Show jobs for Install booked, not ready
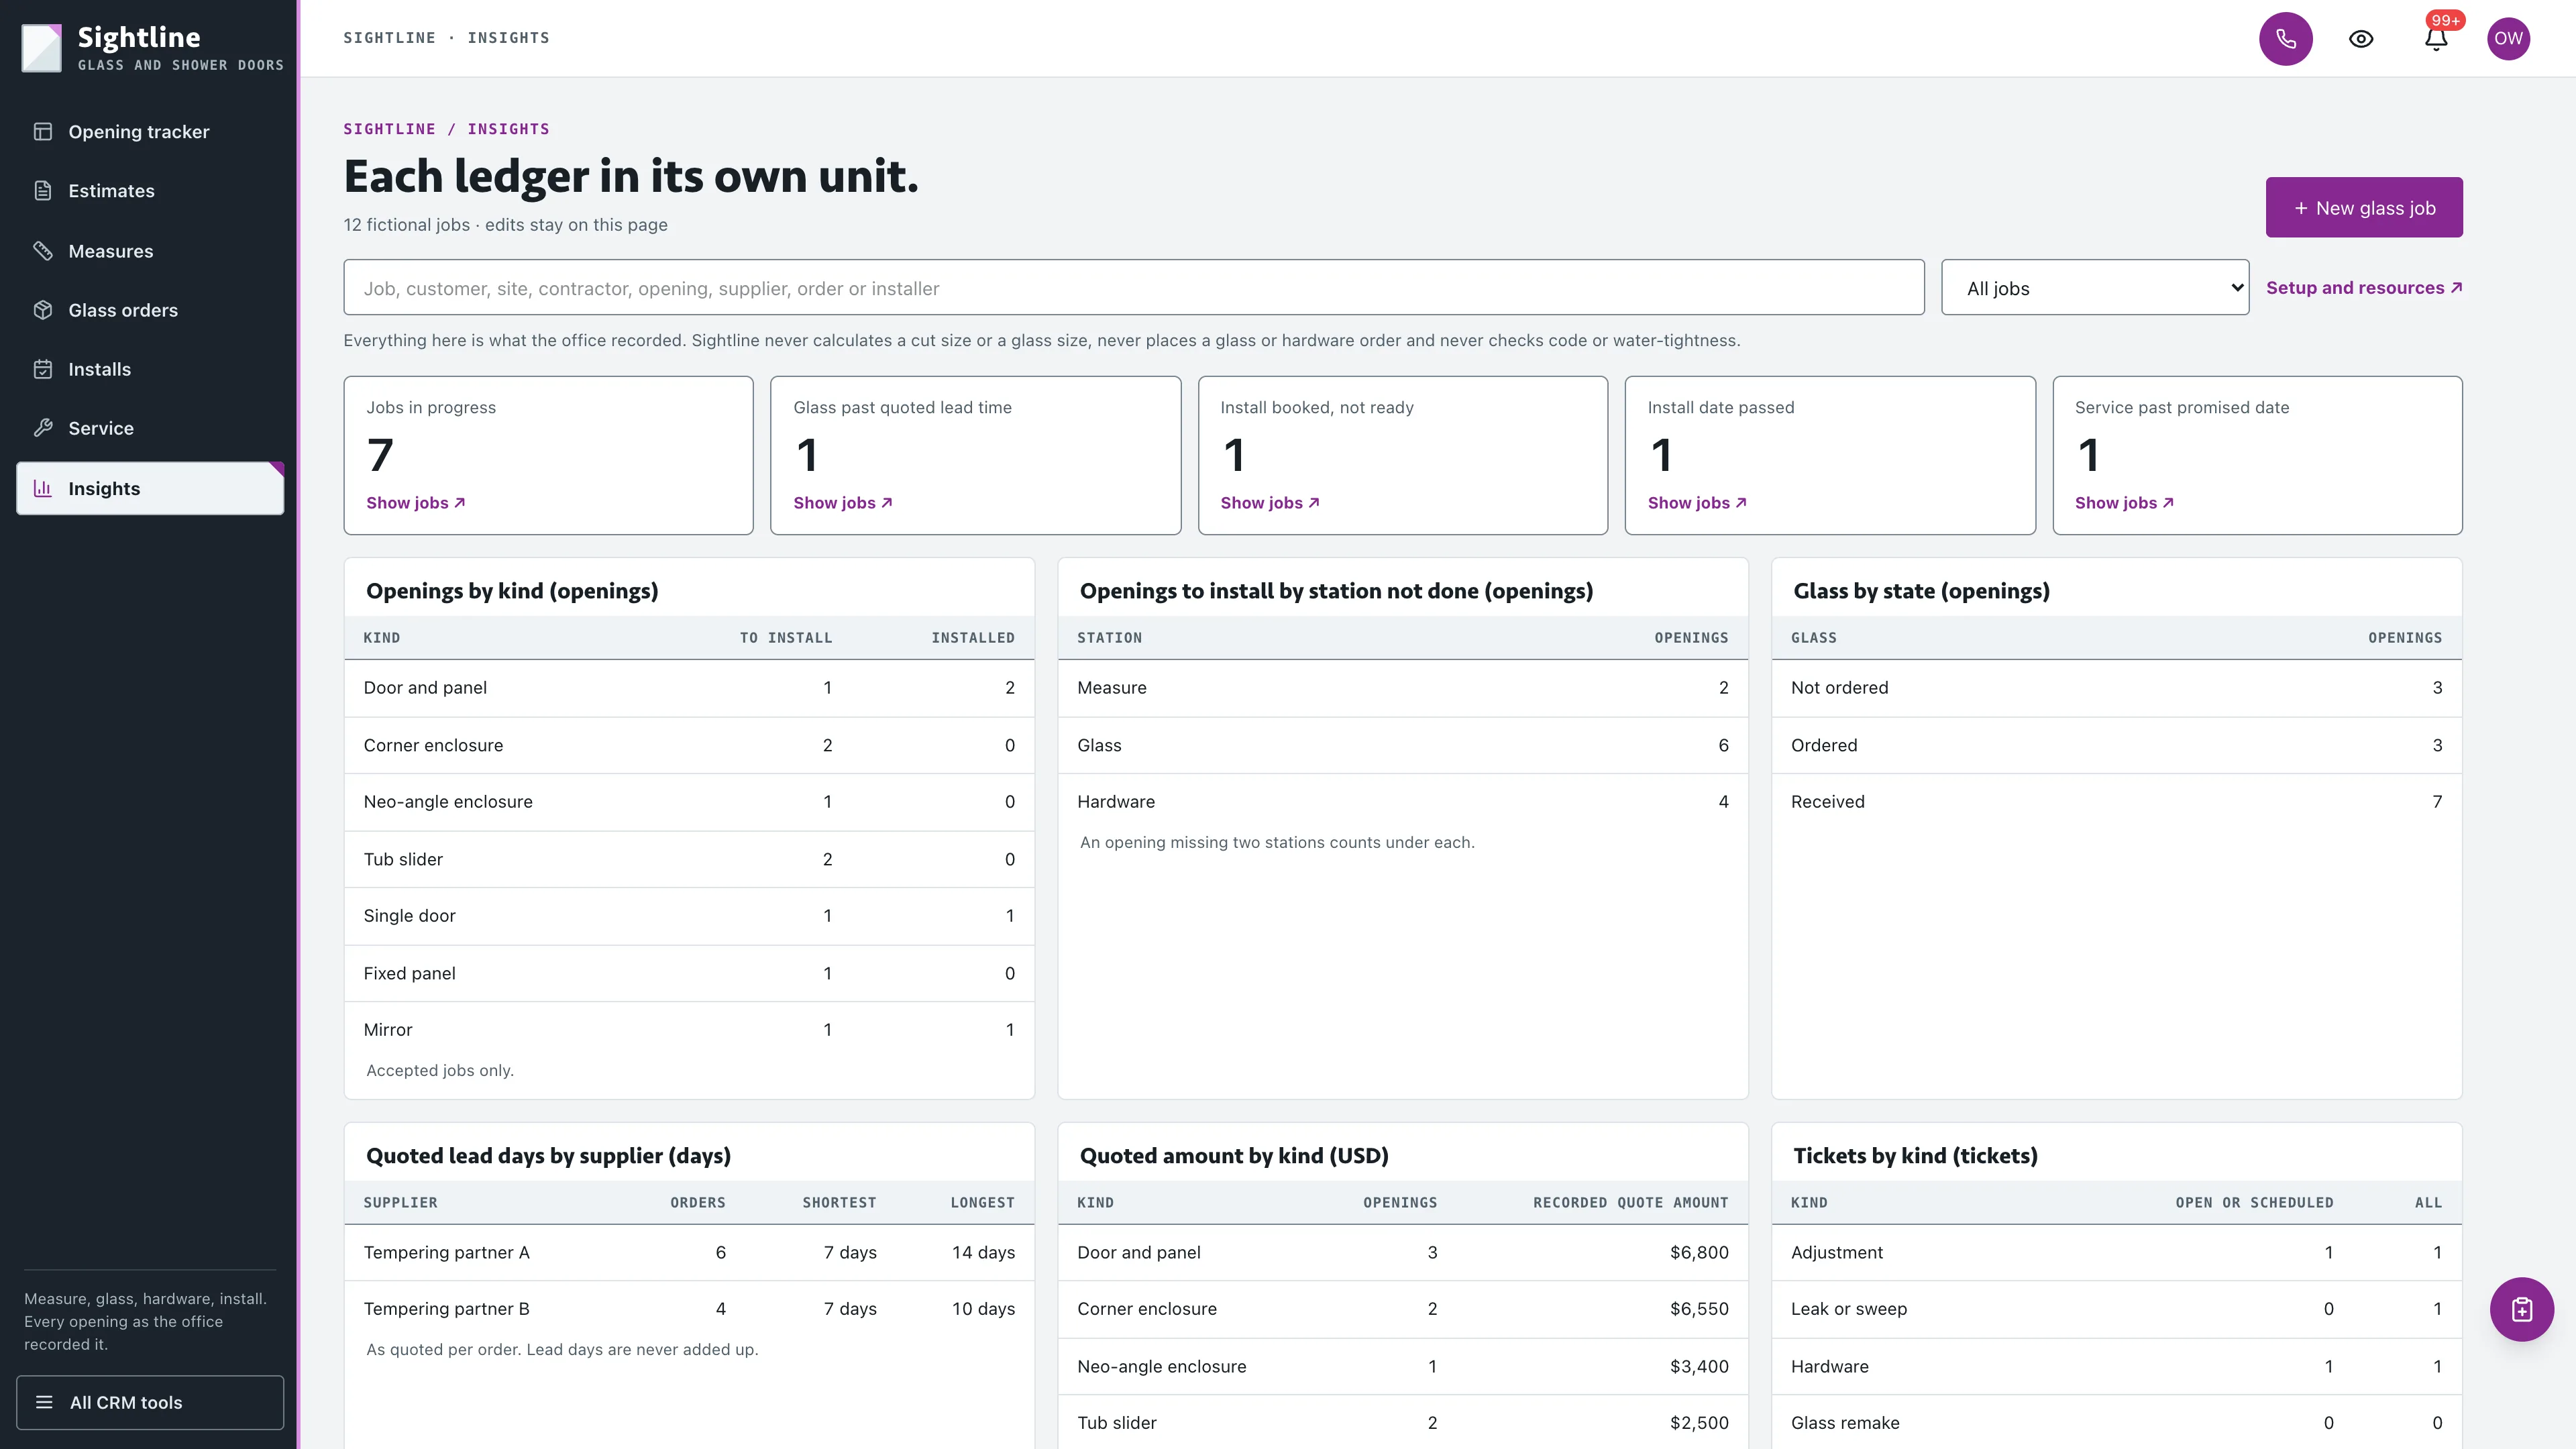 click(1270, 503)
